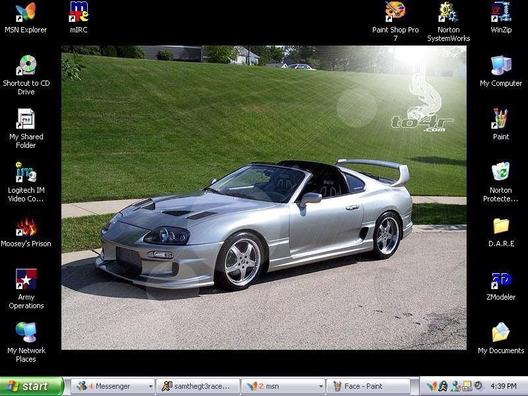Select the Moosey's Prison shortcut

click(26, 228)
